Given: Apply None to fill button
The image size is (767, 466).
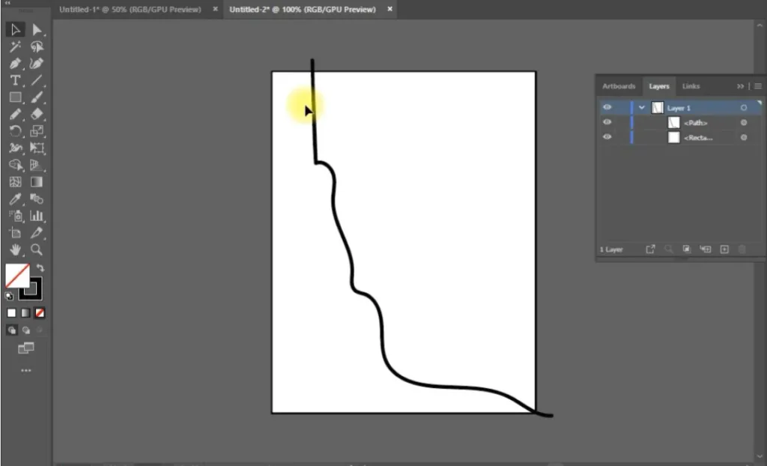Looking at the screenshot, I should coord(40,312).
